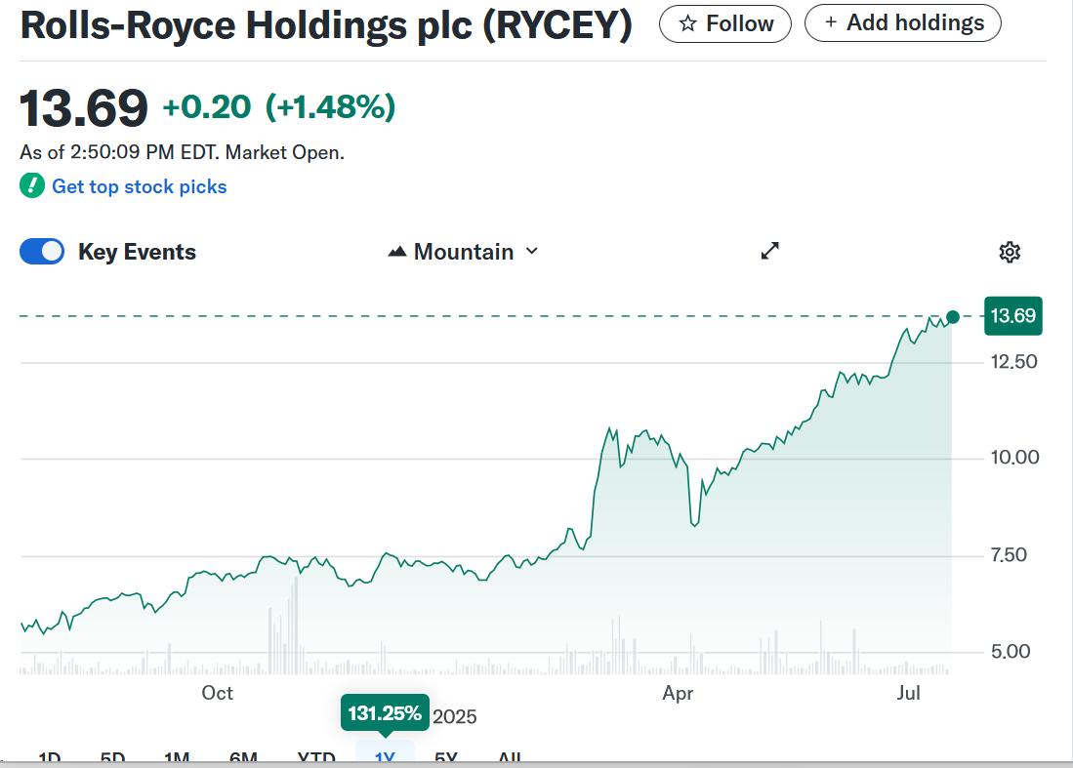The height and width of the screenshot is (768, 1073).
Task: Click the mountain chart icon
Action: [x=397, y=252]
